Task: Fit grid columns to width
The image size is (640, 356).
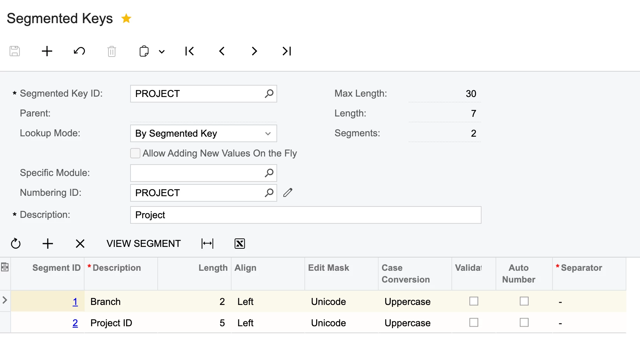Action: [x=207, y=244]
